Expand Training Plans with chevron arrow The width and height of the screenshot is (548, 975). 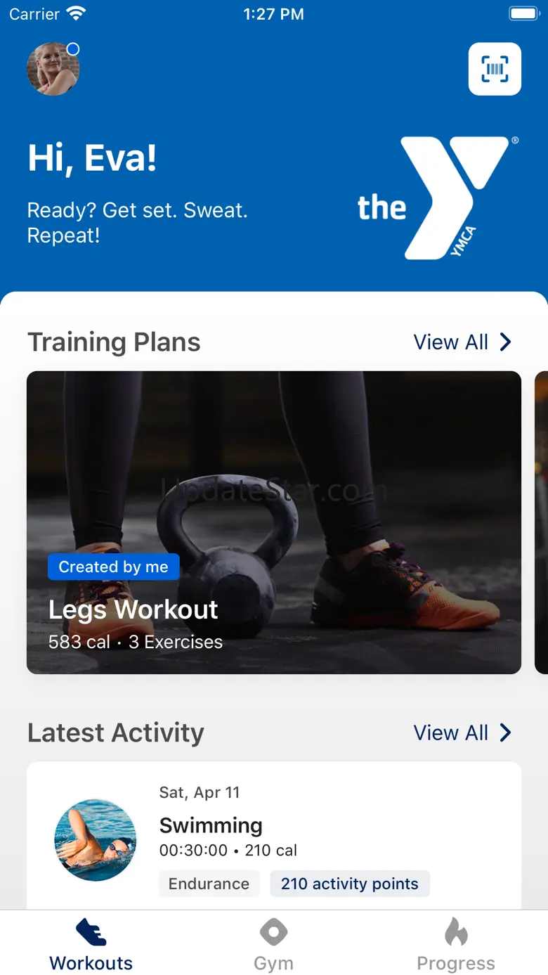[x=505, y=342]
